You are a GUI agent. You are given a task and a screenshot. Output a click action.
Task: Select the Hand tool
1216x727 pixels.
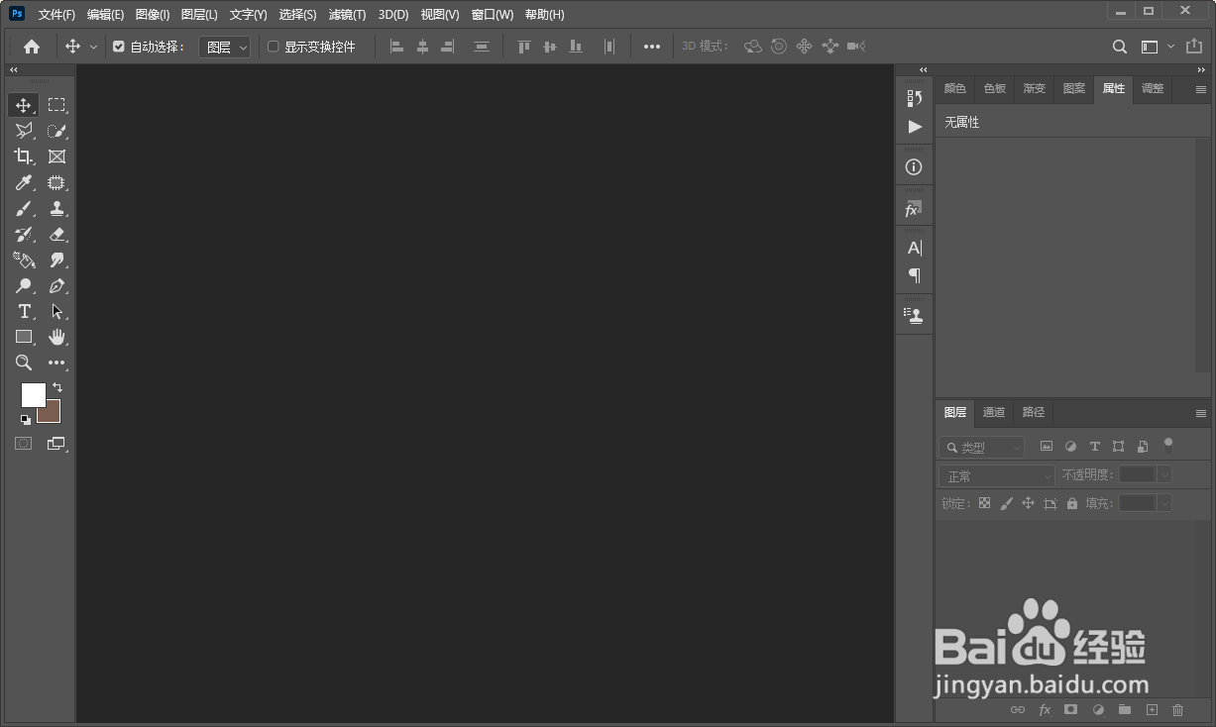[57, 337]
